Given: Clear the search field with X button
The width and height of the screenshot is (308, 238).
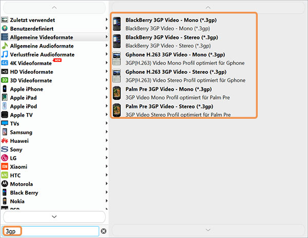Looking at the screenshot, I should [x=104, y=231].
